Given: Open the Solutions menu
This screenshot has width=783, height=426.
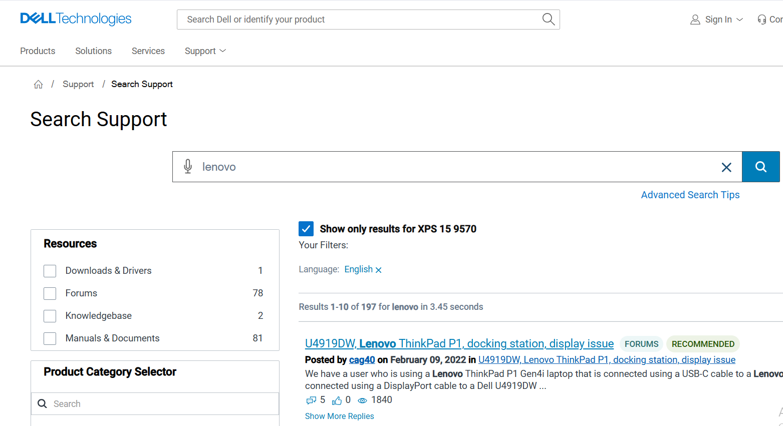Looking at the screenshot, I should click(x=93, y=51).
